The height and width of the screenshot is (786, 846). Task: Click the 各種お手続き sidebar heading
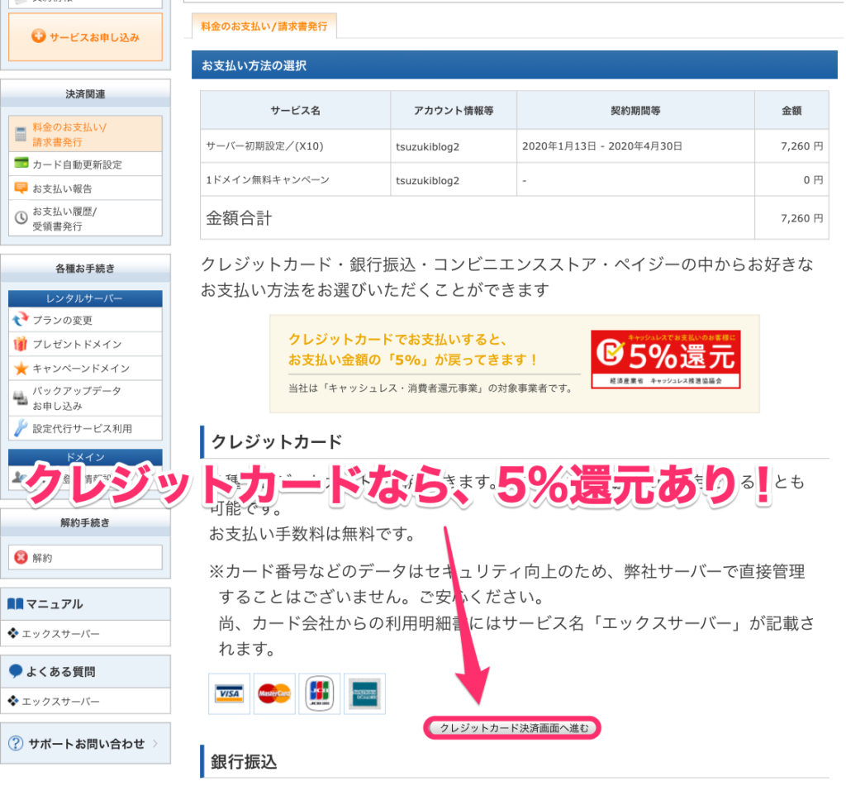tap(85, 269)
